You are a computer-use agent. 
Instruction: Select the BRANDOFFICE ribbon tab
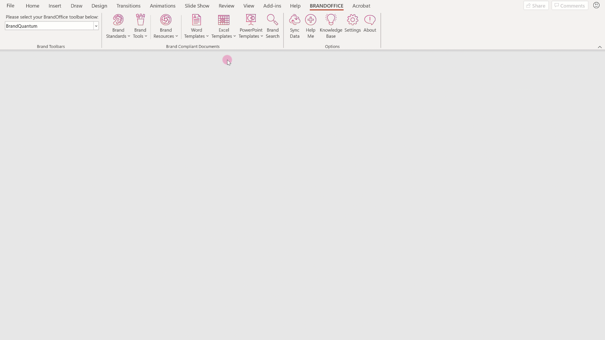point(326,6)
